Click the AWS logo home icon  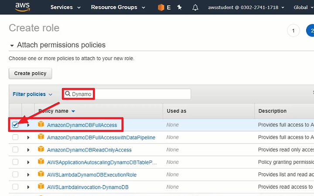click(22, 7)
